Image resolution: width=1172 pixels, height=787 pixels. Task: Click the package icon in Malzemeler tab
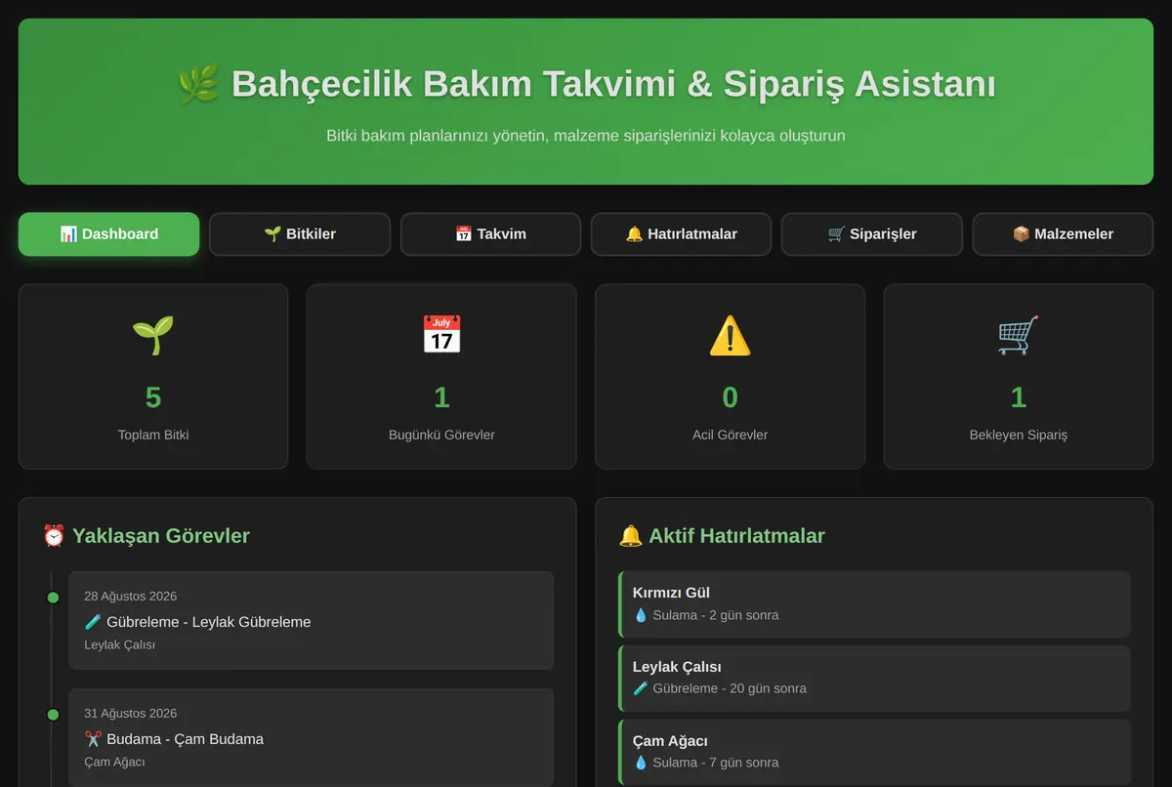1021,234
